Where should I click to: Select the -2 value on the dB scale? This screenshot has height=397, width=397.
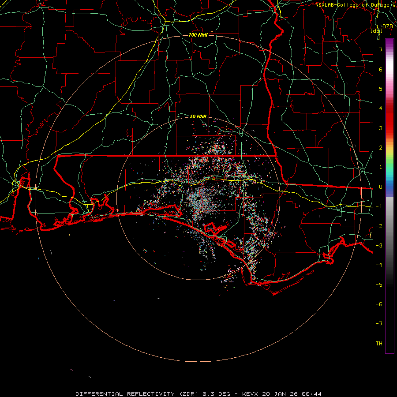(x=379, y=226)
